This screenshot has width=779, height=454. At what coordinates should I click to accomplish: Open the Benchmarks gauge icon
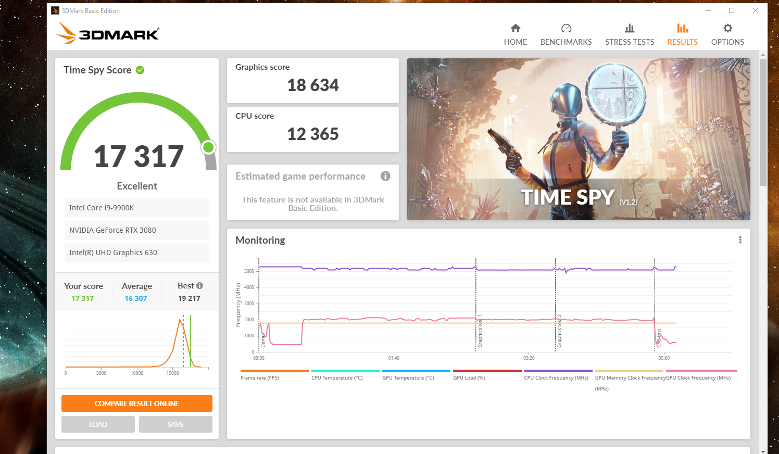pos(566,28)
